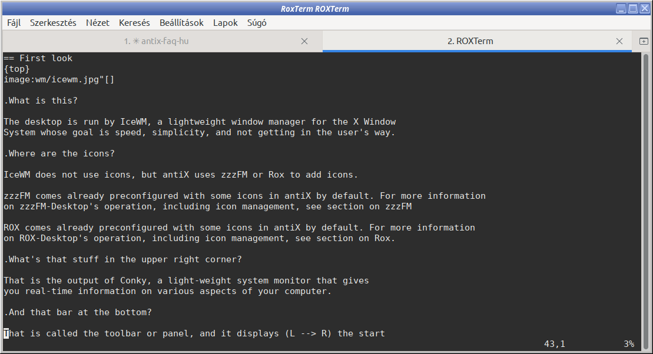This screenshot has width=653, height=354.
Task: Maximize the RoxTerm window
Action: point(632,8)
